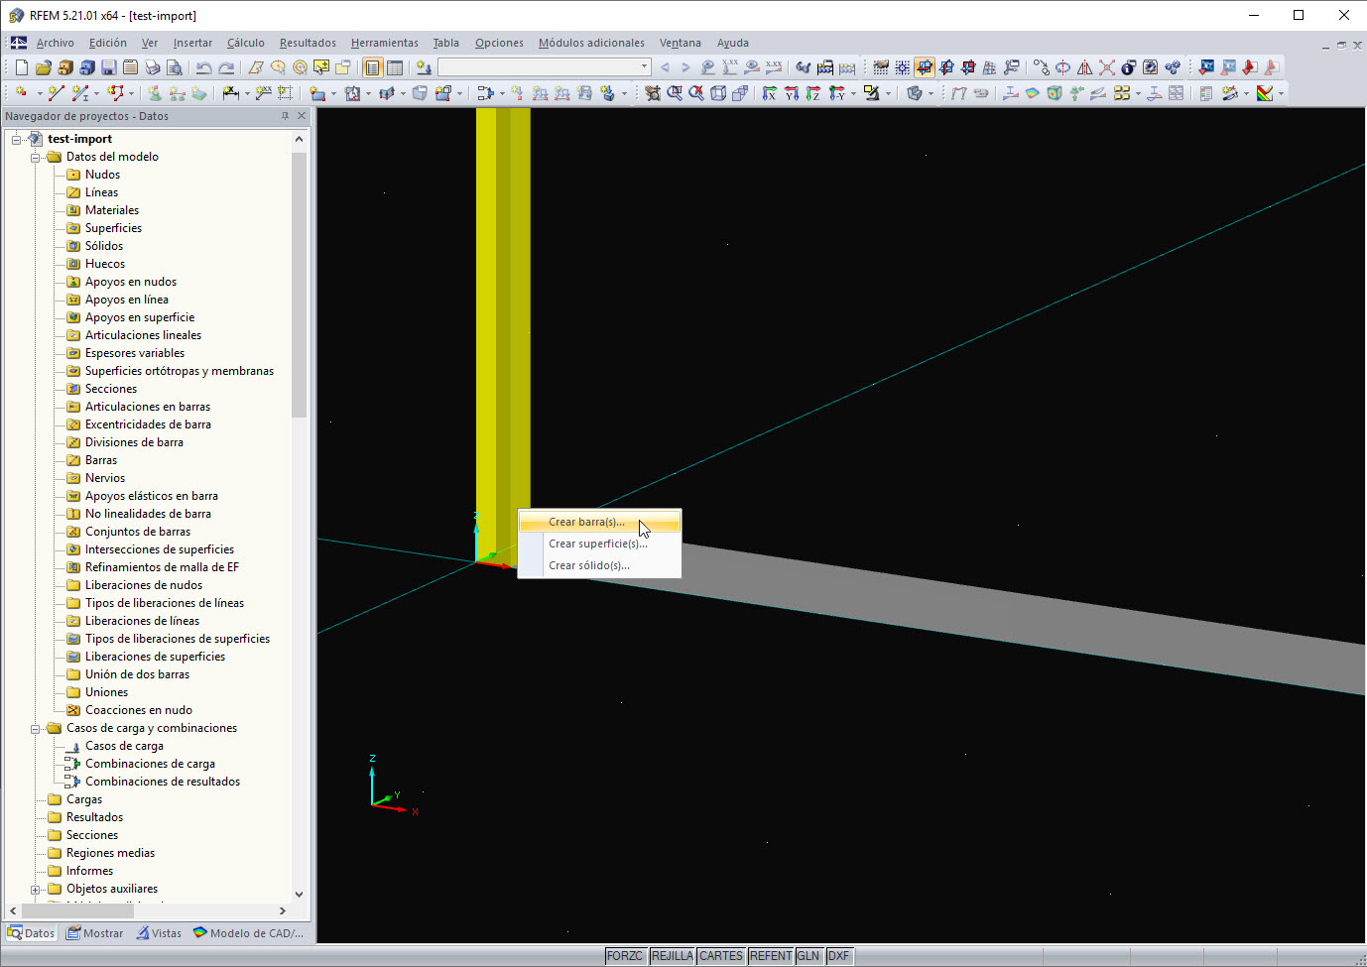This screenshot has width=1367, height=967.
Task: Switch to the Vistas navigator tab
Action: click(159, 933)
